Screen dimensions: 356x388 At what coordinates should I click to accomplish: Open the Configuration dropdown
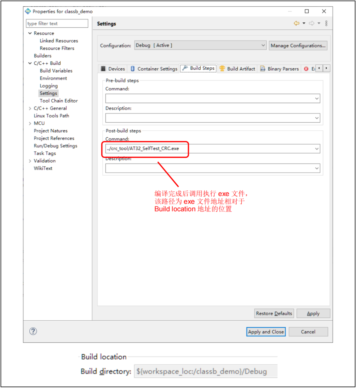pyautogui.click(x=200, y=45)
